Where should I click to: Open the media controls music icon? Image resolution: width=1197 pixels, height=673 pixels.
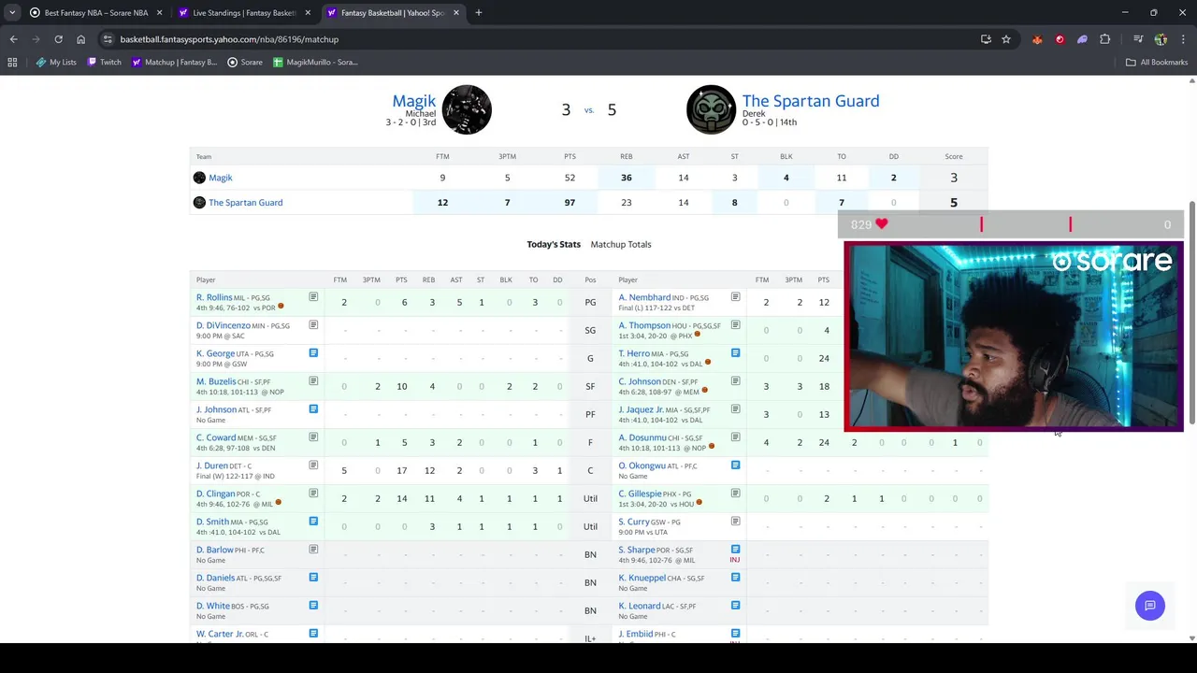1138,39
